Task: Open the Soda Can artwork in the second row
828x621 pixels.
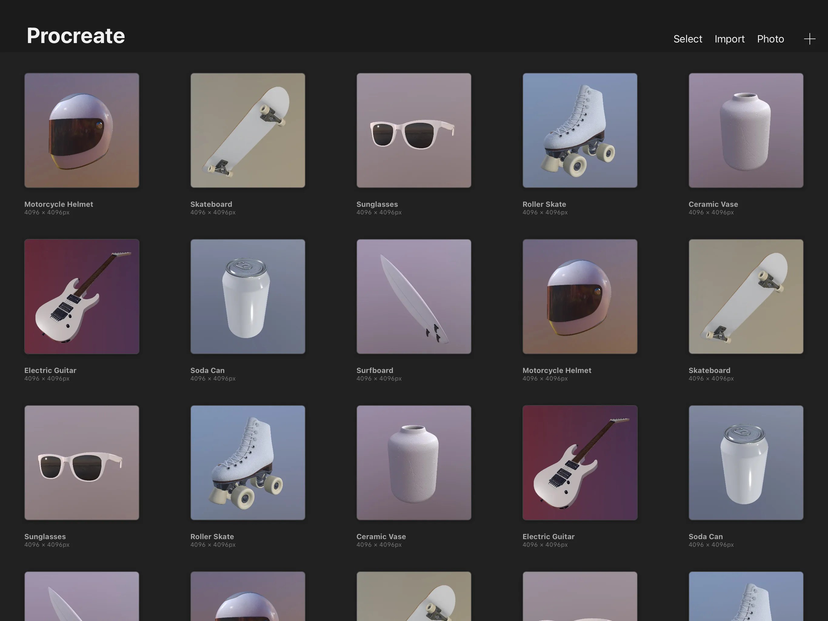Action: 247,296
